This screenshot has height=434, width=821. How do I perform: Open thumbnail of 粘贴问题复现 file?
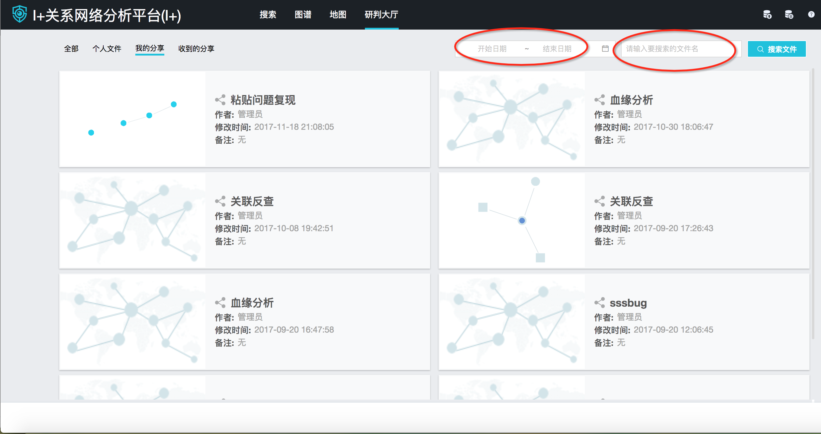tap(132, 119)
